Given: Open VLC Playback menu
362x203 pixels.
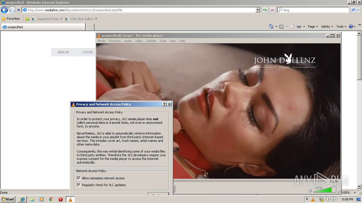Looking at the screenshot, I should [115, 41].
